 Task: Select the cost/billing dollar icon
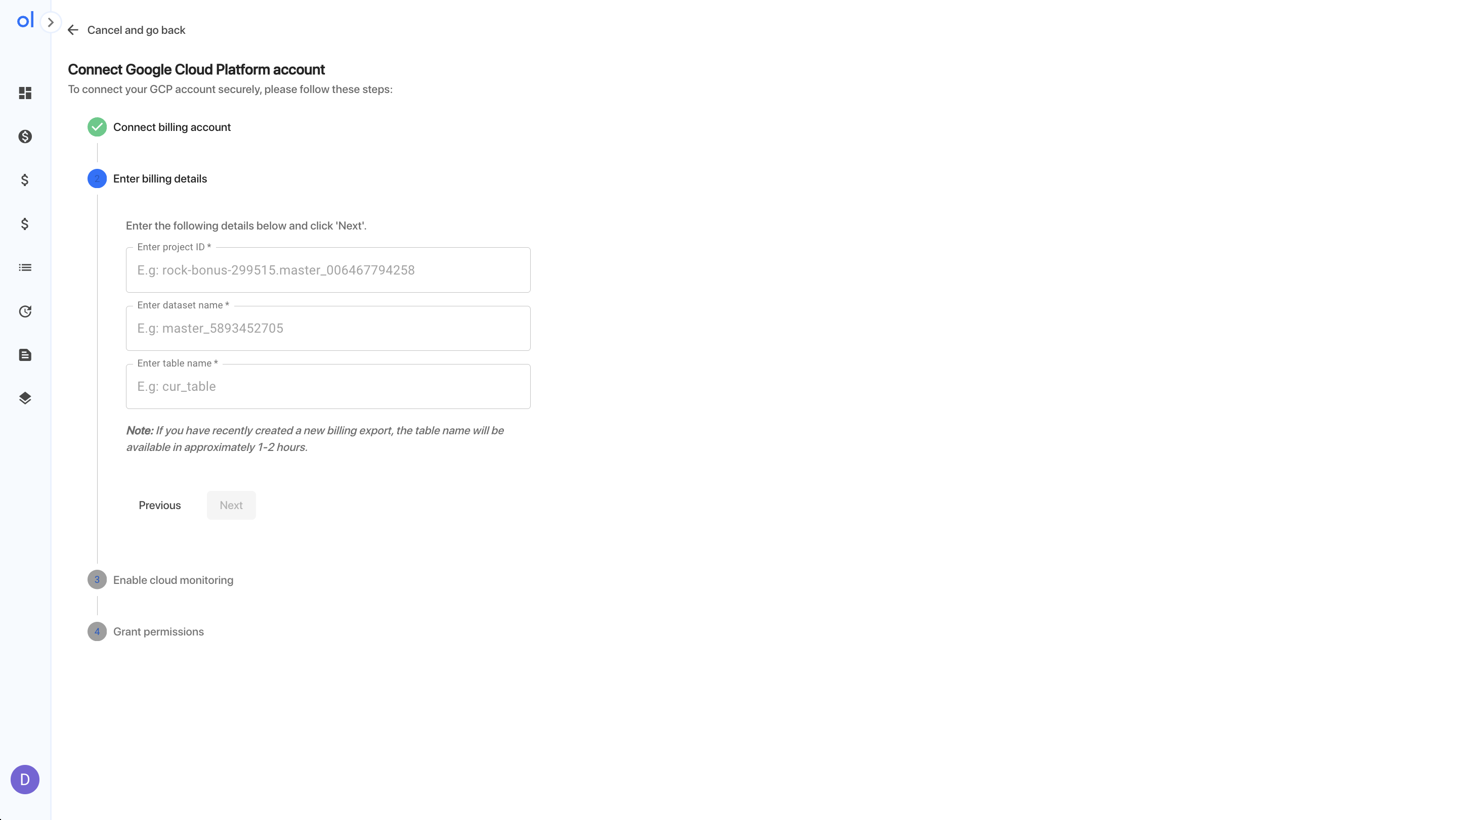25,136
